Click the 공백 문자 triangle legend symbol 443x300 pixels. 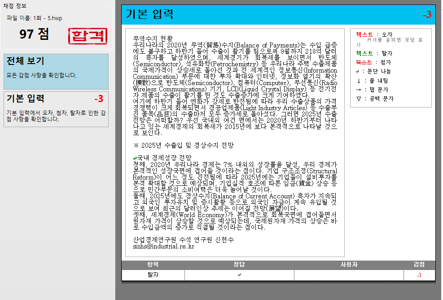tap(358, 99)
